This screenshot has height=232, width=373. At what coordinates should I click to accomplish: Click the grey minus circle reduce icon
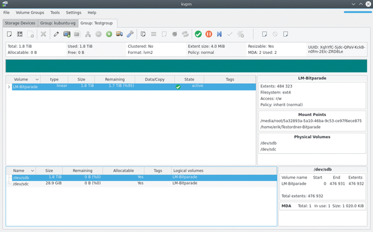[98, 34]
